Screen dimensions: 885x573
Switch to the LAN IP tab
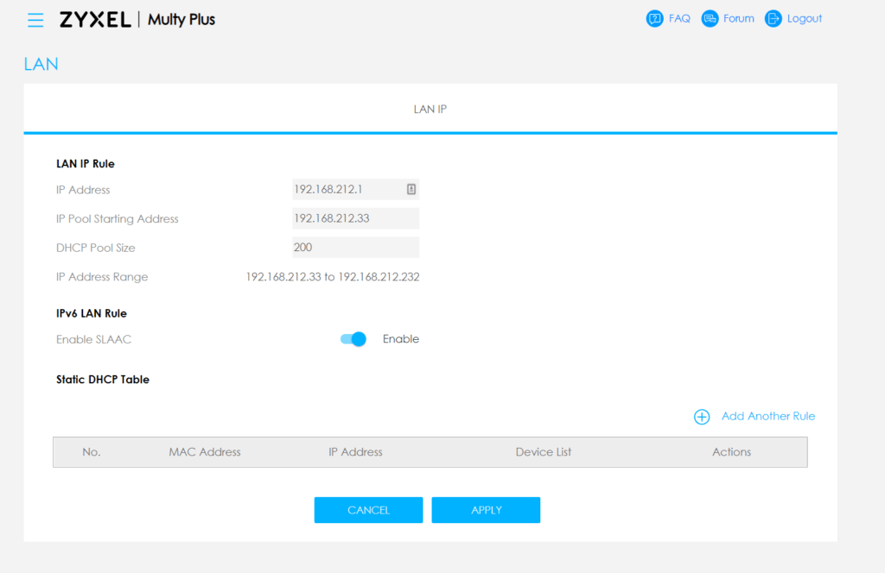430,110
